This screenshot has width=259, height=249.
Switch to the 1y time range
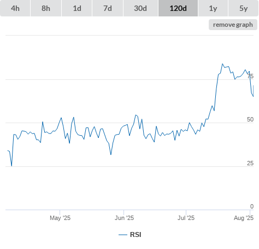213,8
